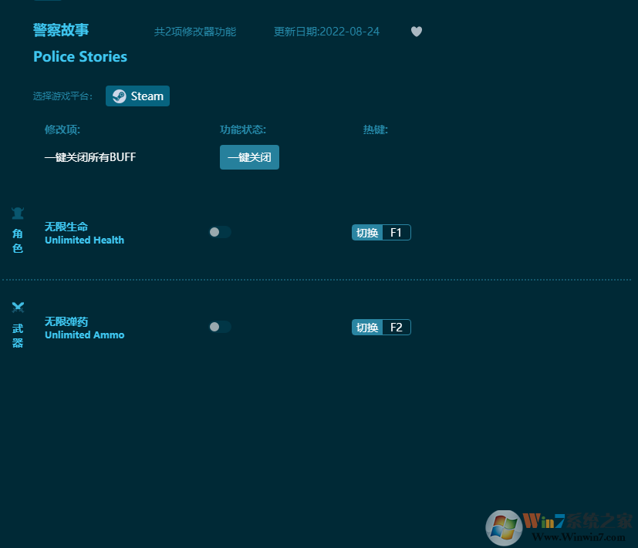Click the F1 hotkey field
Image resolution: width=638 pixels, height=548 pixels.
coord(397,233)
